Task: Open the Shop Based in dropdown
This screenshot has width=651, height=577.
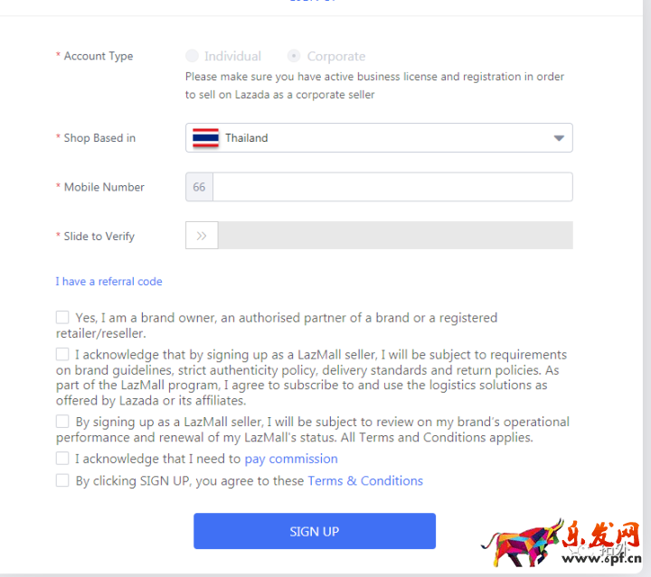Action: coord(379,138)
